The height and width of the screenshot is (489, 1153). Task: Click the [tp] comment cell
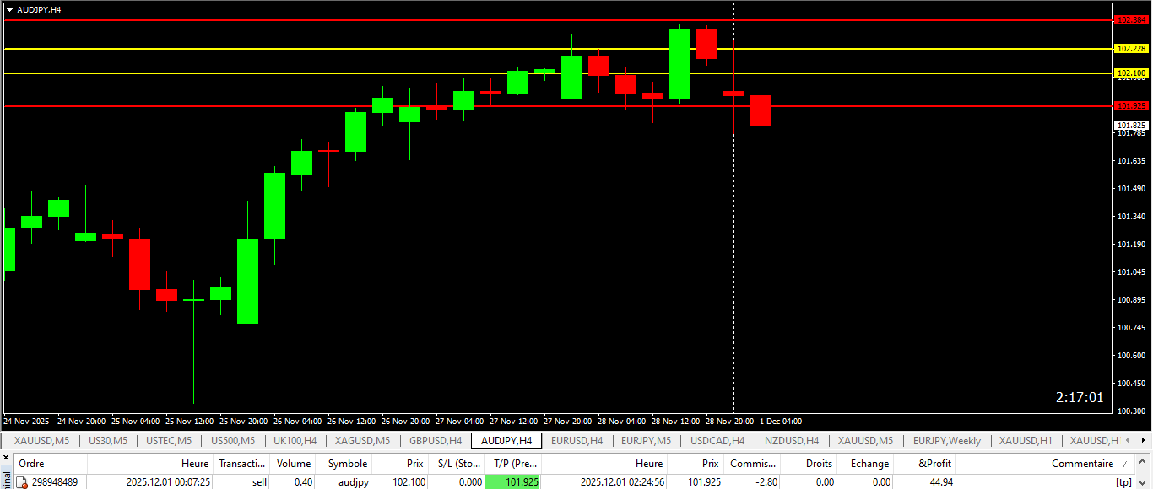pyautogui.click(x=1123, y=482)
